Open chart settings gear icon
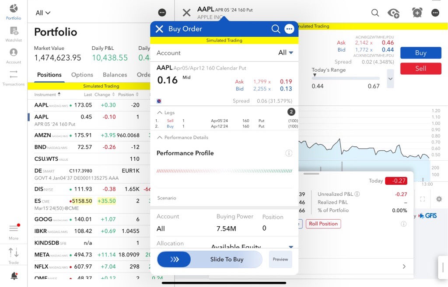Viewport: 448px width, 287px height. tap(439, 199)
